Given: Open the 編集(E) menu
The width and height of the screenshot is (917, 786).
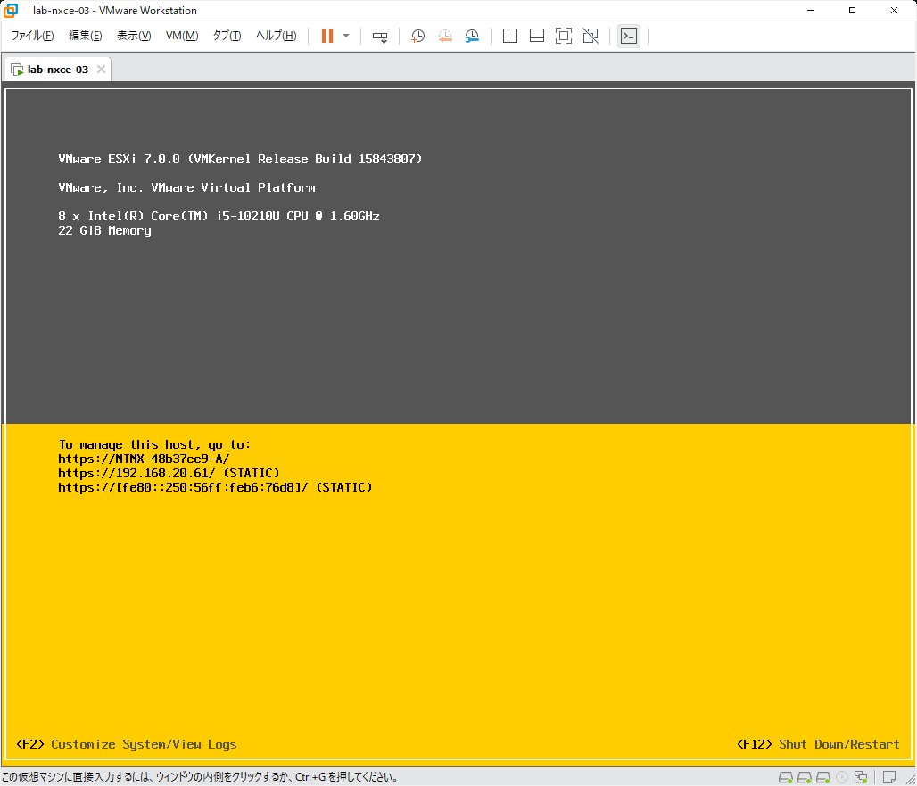Looking at the screenshot, I should click(86, 36).
